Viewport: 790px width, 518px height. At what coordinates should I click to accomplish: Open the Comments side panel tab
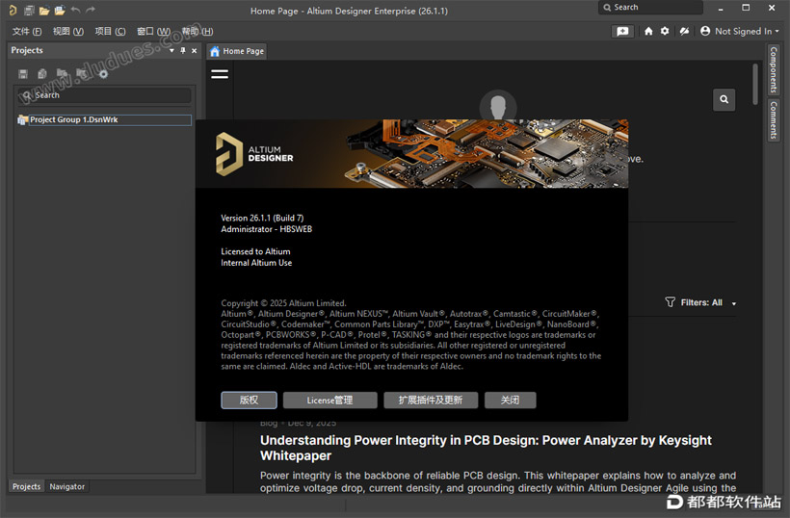(x=774, y=119)
